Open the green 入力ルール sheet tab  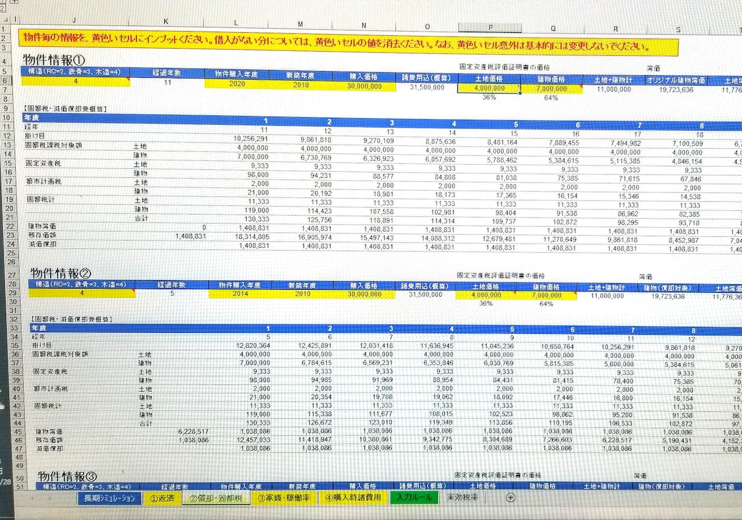(414, 498)
